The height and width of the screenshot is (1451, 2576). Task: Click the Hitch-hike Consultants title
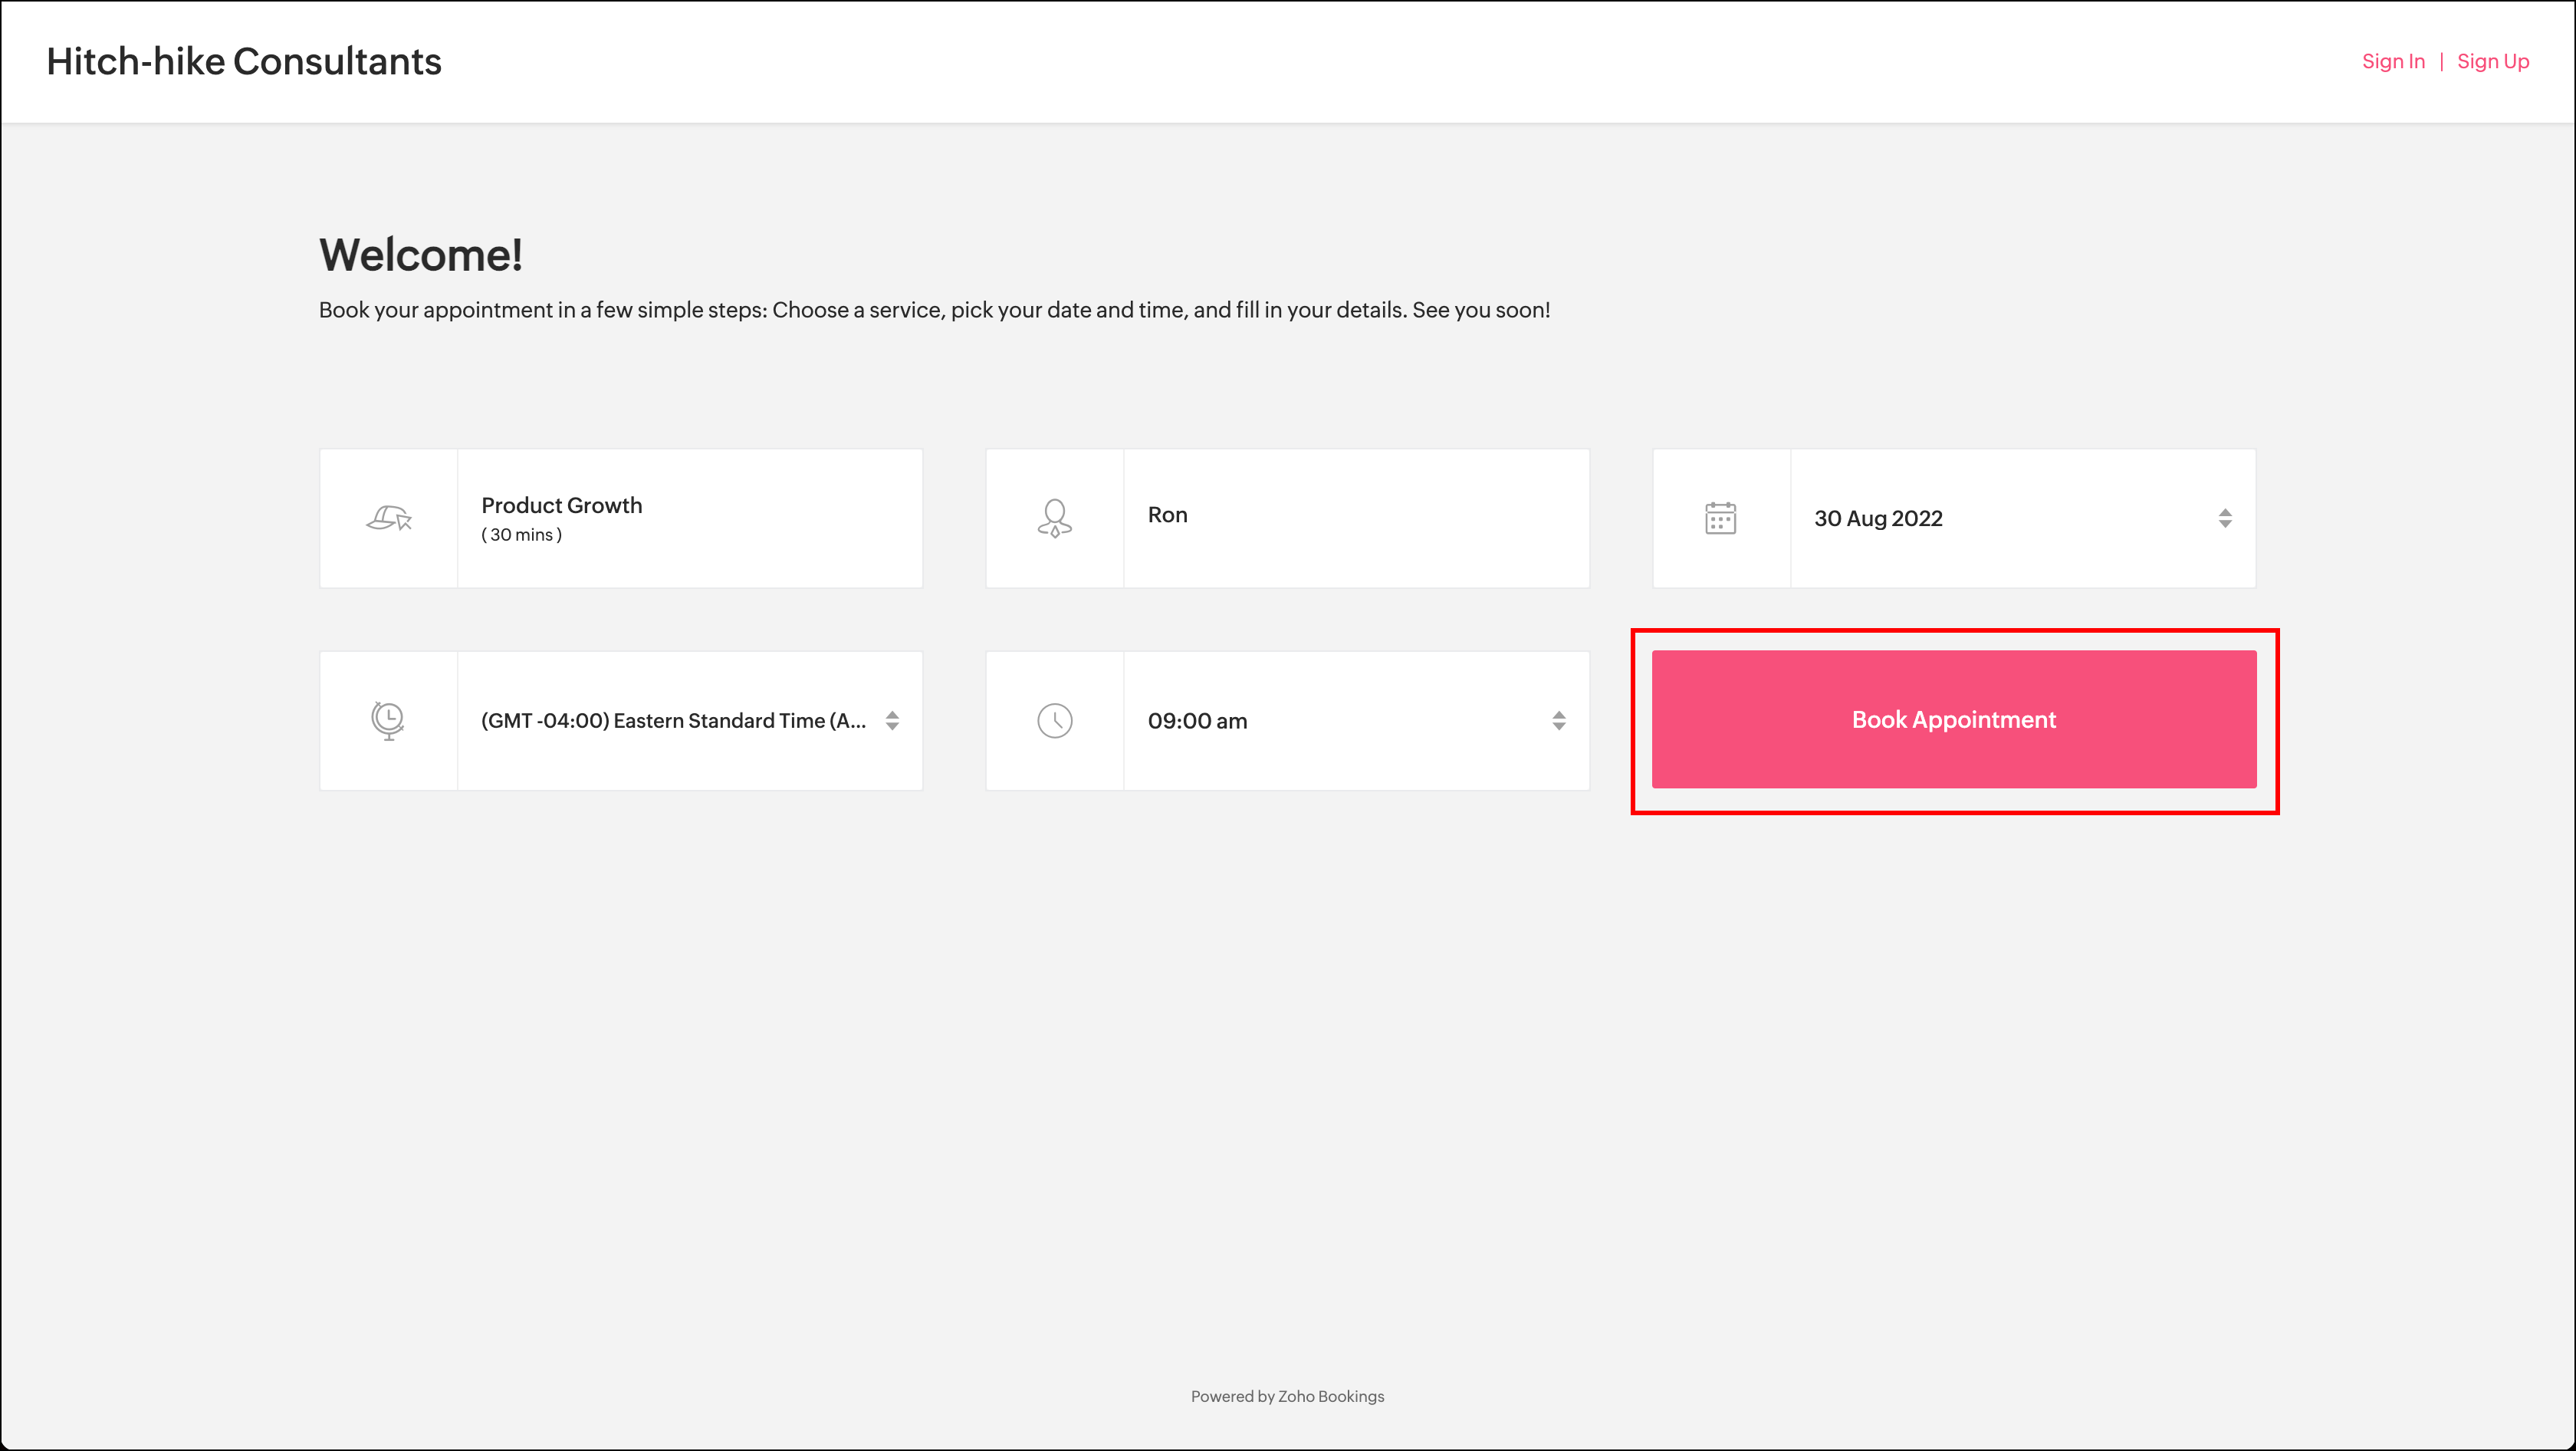coord(244,61)
